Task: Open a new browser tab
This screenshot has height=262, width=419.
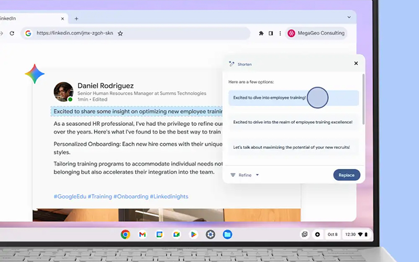Action: pyautogui.click(x=76, y=18)
